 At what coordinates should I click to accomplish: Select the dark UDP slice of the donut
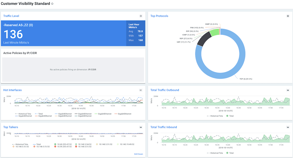pos(204,39)
